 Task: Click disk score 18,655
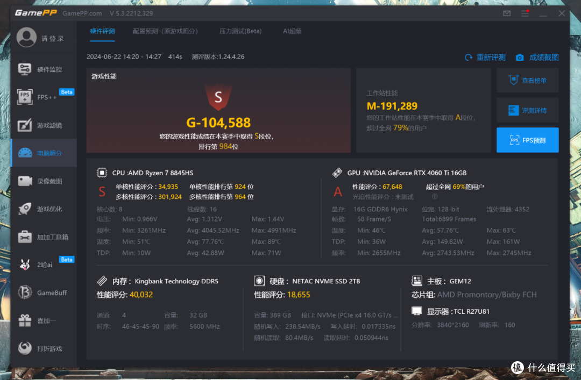tap(298, 295)
